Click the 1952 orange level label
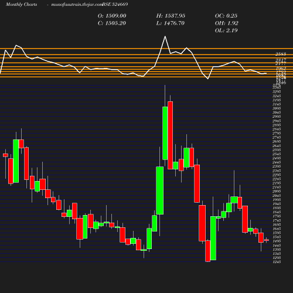293x293 pixels. 281,69
